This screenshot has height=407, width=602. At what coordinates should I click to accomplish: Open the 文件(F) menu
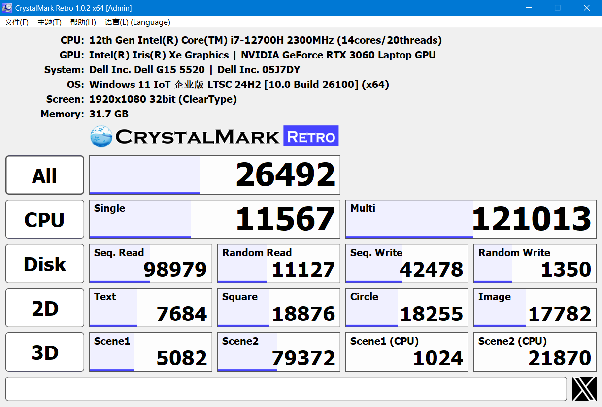click(17, 22)
